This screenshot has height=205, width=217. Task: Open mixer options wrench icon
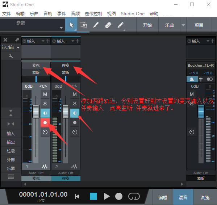tap(11, 56)
